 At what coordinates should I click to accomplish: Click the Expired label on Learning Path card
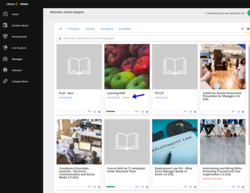coord(125,97)
